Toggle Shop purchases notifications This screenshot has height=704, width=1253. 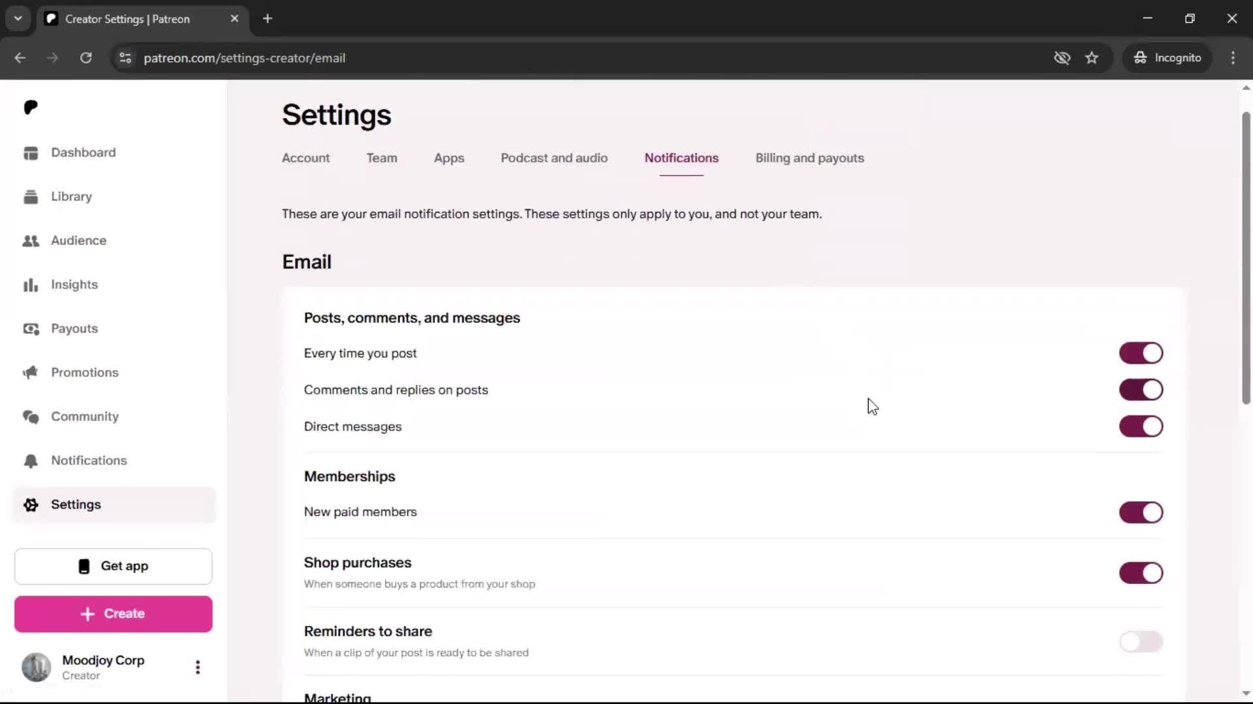coord(1141,573)
